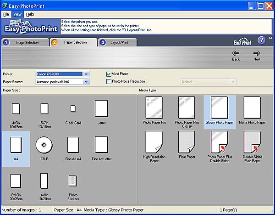Open the View menu
Viewport: 275px width, 215px height.
17,14
